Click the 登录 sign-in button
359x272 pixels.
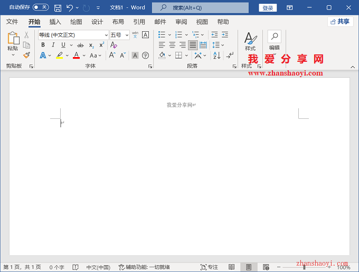point(268,8)
